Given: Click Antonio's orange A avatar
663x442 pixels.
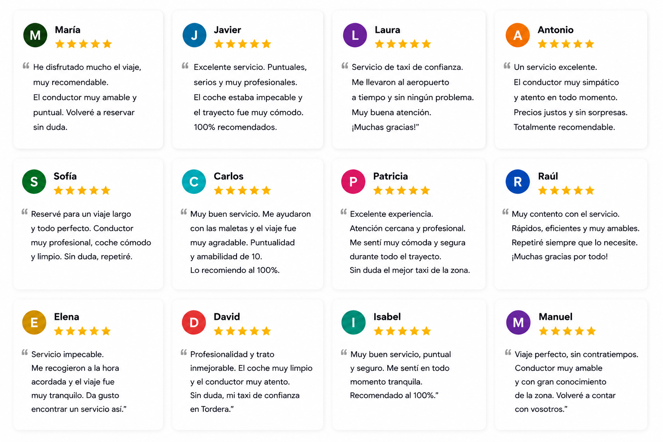Looking at the screenshot, I should coord(518,35).
